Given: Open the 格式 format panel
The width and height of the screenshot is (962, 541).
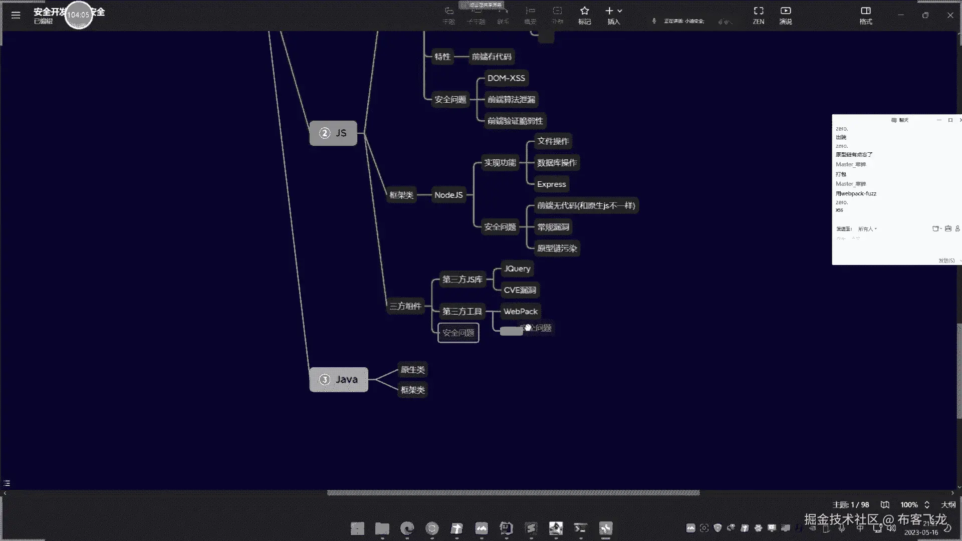Looking at the screenshot, I should point(865,11).
